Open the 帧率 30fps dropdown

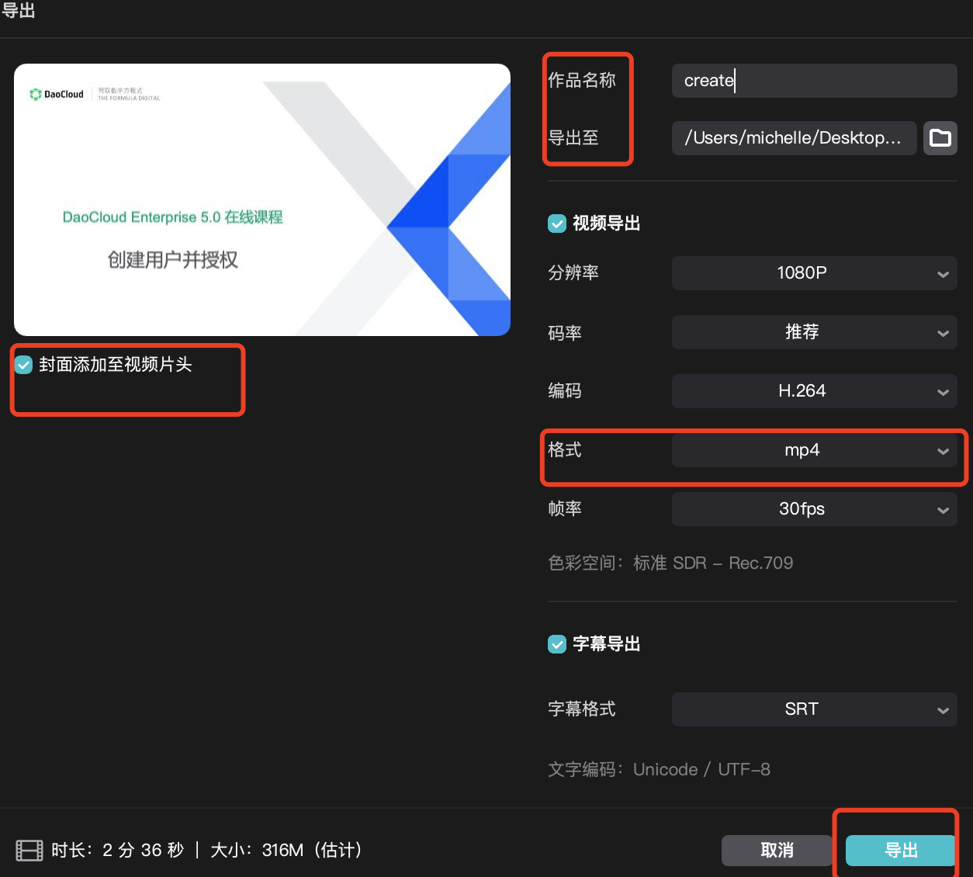(813, 509)
